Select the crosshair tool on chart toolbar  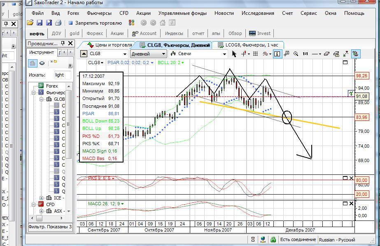244,54
